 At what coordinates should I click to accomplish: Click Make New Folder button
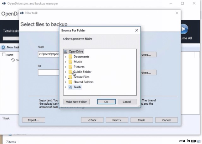pos(76,102)
